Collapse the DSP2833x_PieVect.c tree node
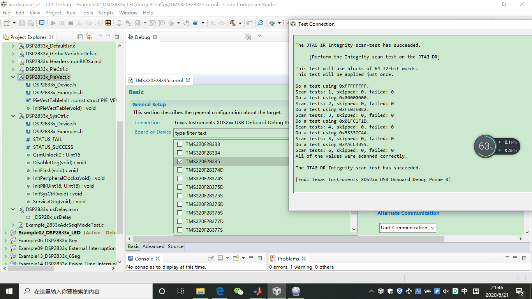532x299 pixels. [13, 77]
